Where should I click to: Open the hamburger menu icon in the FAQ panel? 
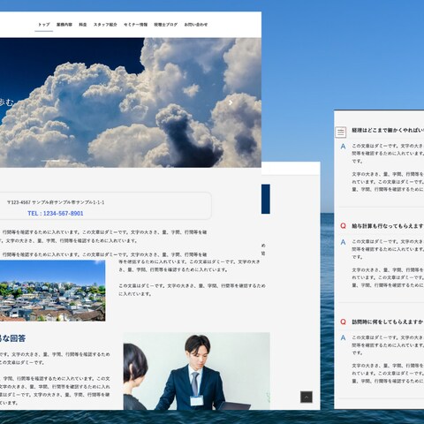click(x=341, y=132)
